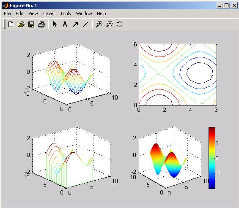The width and height of the screenshot is (239, 208).
Task: Click the colorbar next to surface plot
Action: click(x=212, y=158)
